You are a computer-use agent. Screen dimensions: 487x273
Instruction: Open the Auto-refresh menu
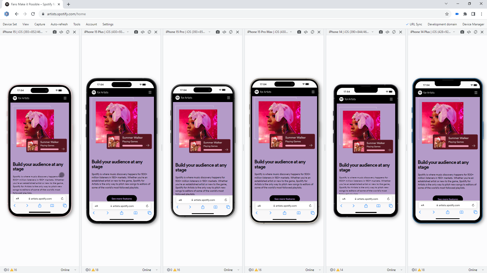[59, 24]
